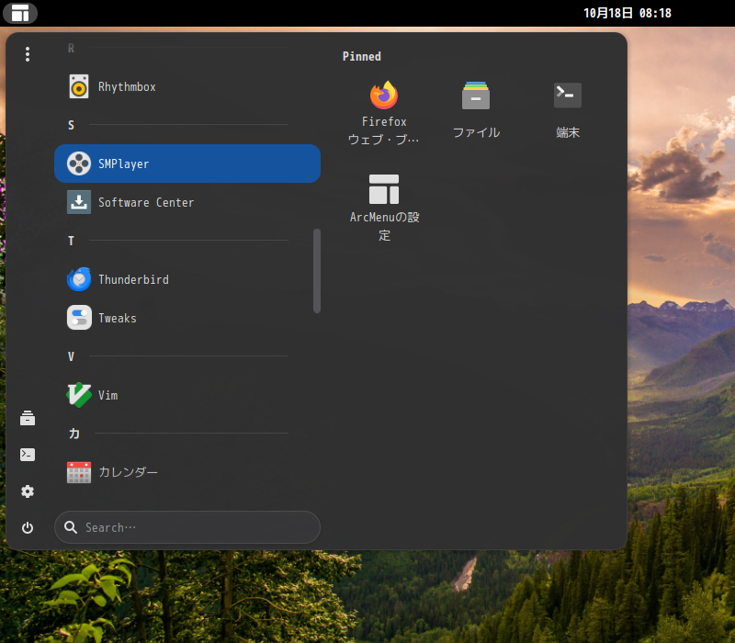Click the sidebar power button icon
Screen dimensions: 735x643
pyautogui.click(x=28, y=527)
